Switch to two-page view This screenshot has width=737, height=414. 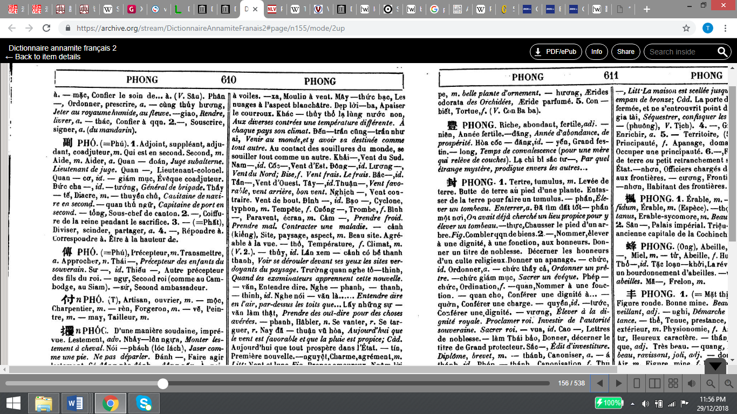[x=654, y=383]
